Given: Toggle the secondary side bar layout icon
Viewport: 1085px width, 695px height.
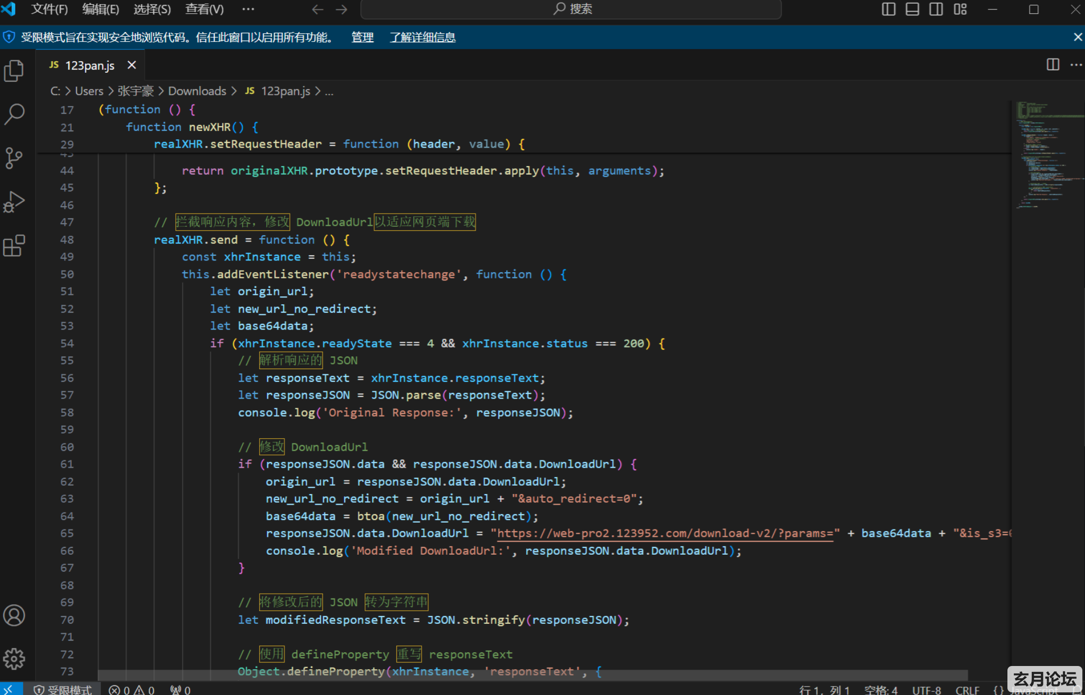Looking at the screenshot, I should tap(936, 9).
